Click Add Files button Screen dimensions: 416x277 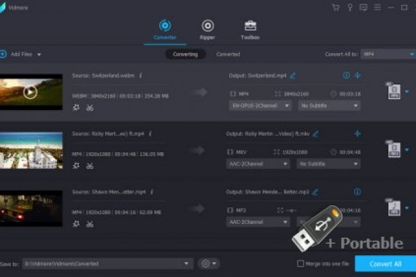pyautogui.click(x=17, y=54)
